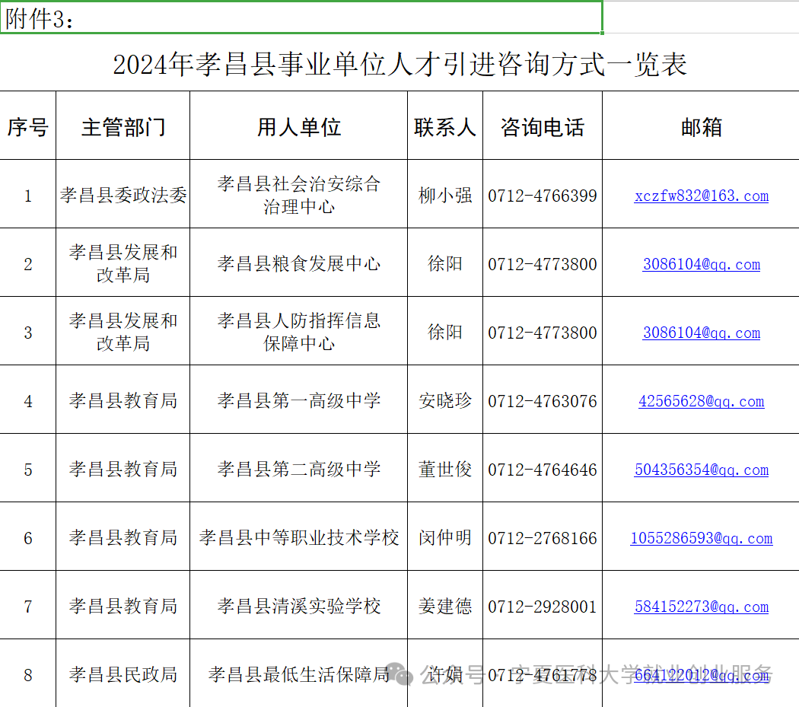Select the 邮箱 header cell
The height and width of the screenshot is (707, 799).
click(701, 126)
